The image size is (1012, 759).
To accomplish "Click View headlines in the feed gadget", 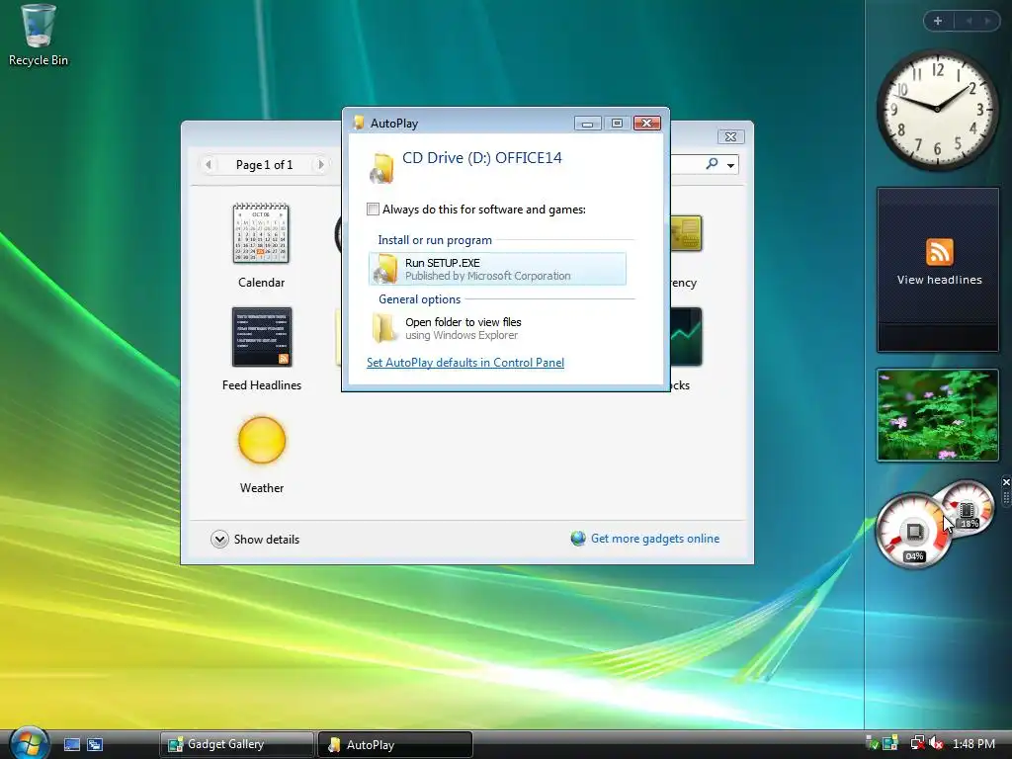I will (939, 280).
